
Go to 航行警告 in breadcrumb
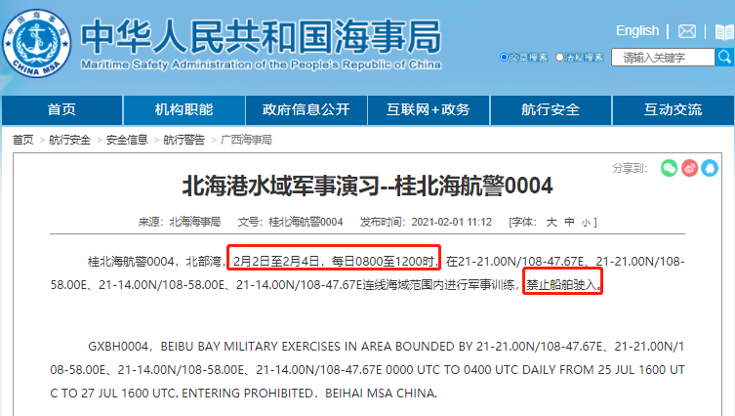184,140
